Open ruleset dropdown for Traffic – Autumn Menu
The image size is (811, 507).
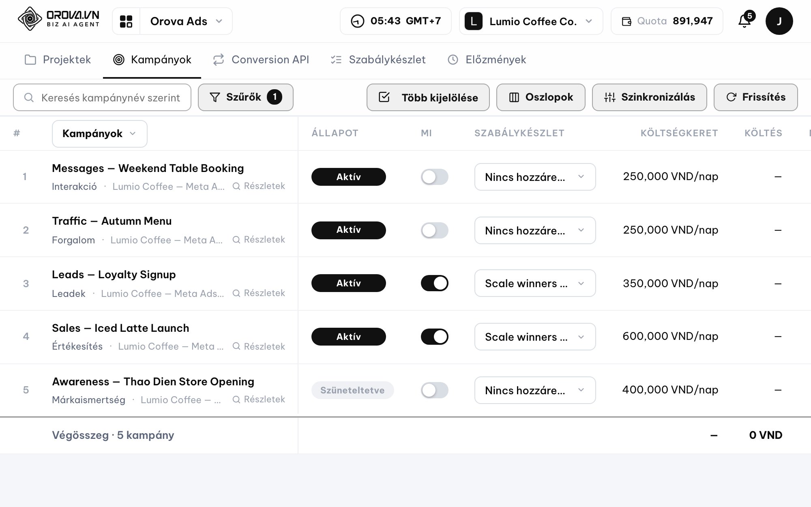coord(535,230)
